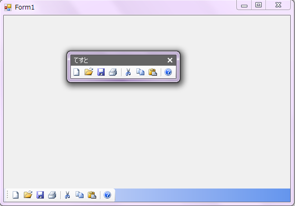Click Print icon in floating てすと toolbar
Viewport: 295px width, 206px height.
click(113, 72)
